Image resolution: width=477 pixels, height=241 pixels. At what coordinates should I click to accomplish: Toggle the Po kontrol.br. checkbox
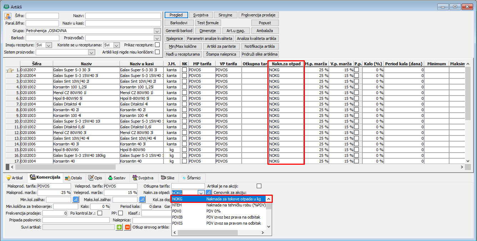pyautogui.click(x=100, y=213)
